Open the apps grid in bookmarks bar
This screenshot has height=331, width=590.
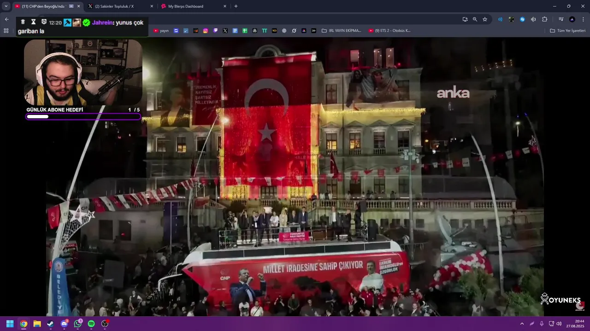coord(6,31)
